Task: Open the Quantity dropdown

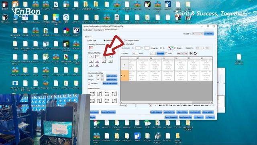Action: pyautogui.click(x=198, y=34)
